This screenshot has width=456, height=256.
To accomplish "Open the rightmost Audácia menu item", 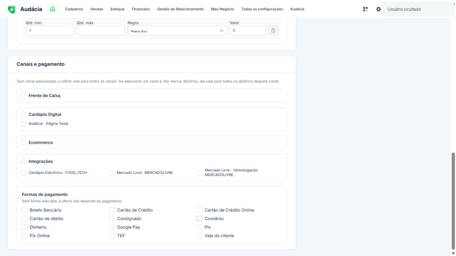I will [x=297, y=9].
